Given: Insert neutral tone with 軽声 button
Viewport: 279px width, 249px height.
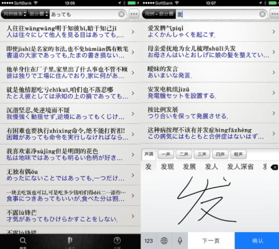Looking at the screenshot, I should [238, 154].
